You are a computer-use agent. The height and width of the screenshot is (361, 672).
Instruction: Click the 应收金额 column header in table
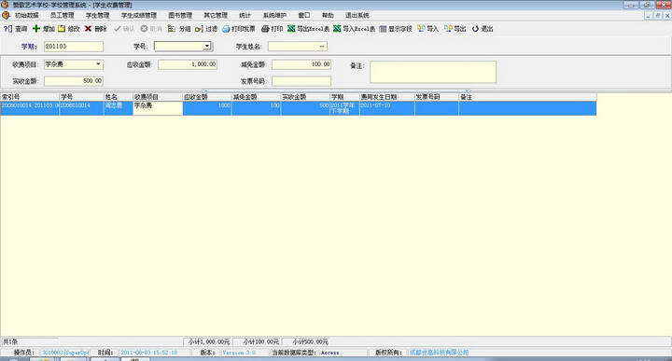(x=207, y=97)
